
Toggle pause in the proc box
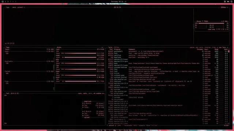pos(192,47)
